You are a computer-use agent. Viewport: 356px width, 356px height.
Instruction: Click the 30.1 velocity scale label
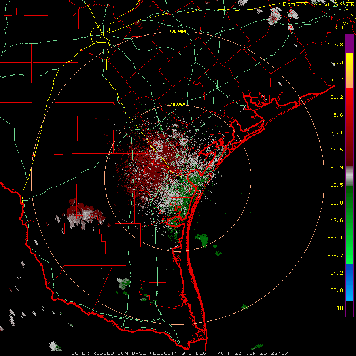[337, 133]
